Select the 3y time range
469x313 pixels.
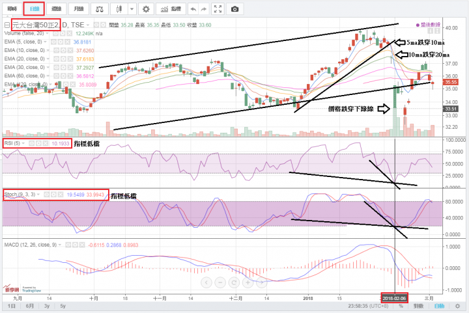point(47,306)
